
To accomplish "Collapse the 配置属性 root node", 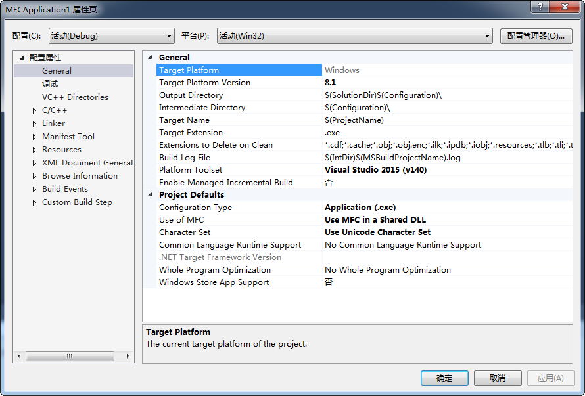I will coord(20,57).
